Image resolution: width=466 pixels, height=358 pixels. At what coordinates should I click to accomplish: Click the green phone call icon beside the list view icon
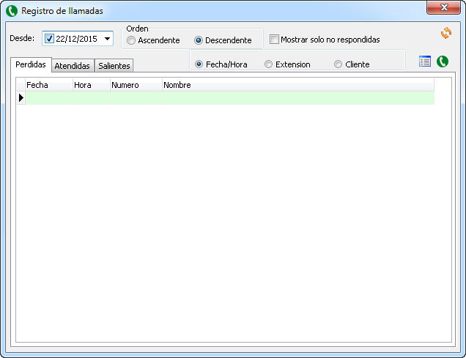[443, 61]
